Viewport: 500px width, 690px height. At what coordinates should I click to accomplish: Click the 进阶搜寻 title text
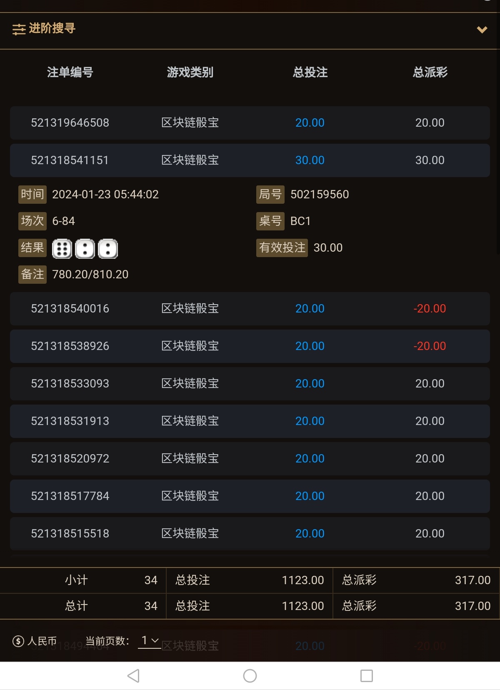click(x=52, y=28)
